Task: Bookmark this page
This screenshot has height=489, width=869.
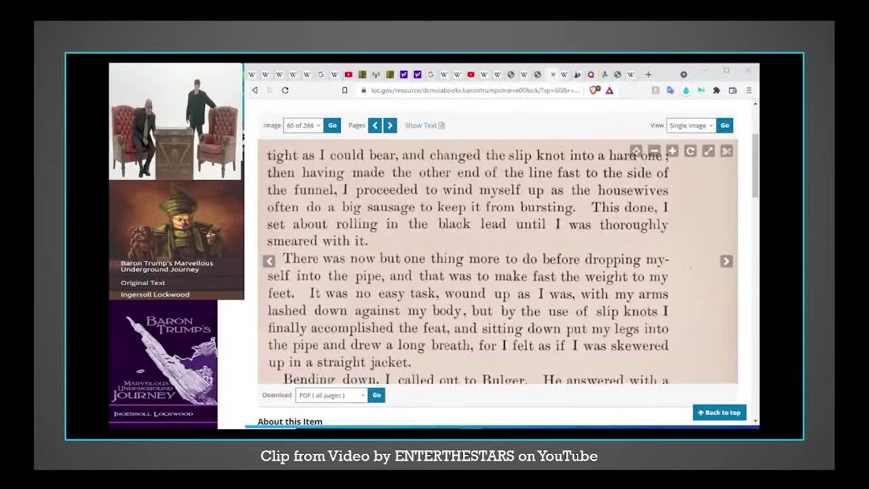Action: coord(345,90)
